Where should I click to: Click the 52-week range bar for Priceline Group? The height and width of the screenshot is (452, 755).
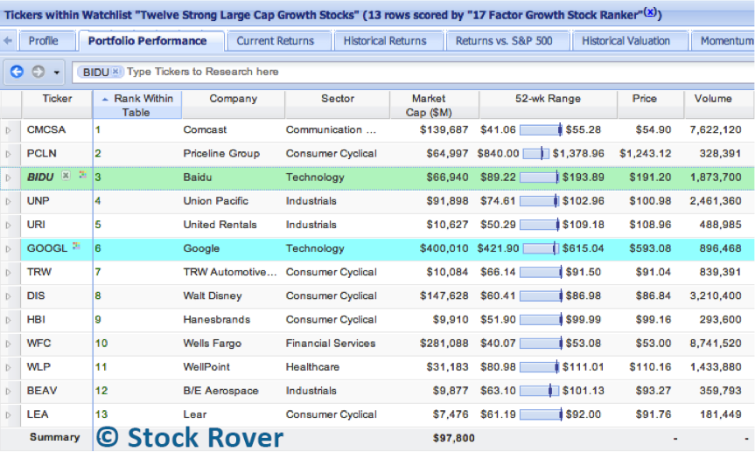(x=536, y=154)
